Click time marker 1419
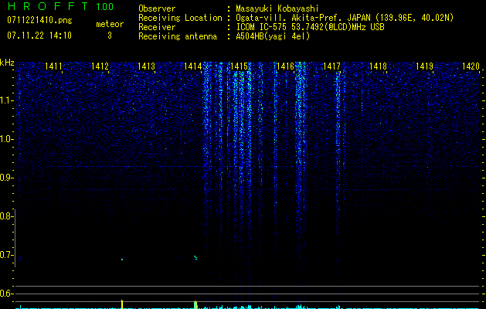Image resolution: width=486 pixels, height=309 pixels. [425, 66]
